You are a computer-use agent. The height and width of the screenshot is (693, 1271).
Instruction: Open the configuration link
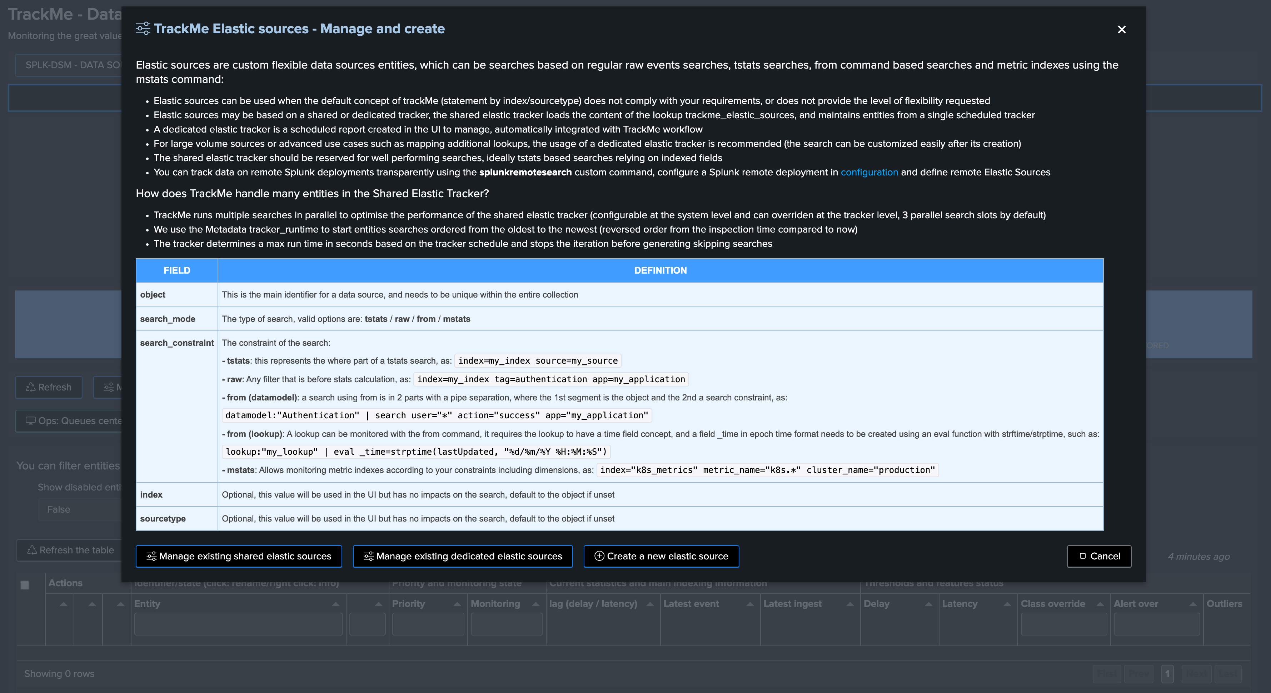click(869, 172)
